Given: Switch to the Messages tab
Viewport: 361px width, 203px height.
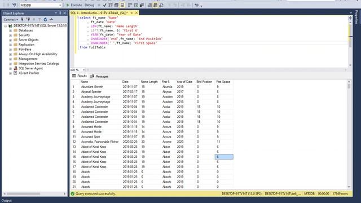Looking at the screenshot, I should 99,76.
